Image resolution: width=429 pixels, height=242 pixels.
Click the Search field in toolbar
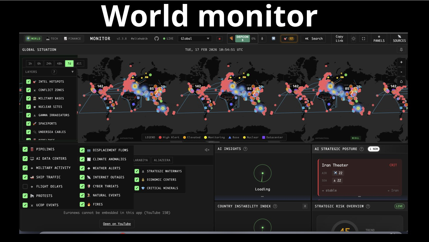point(313,38)
